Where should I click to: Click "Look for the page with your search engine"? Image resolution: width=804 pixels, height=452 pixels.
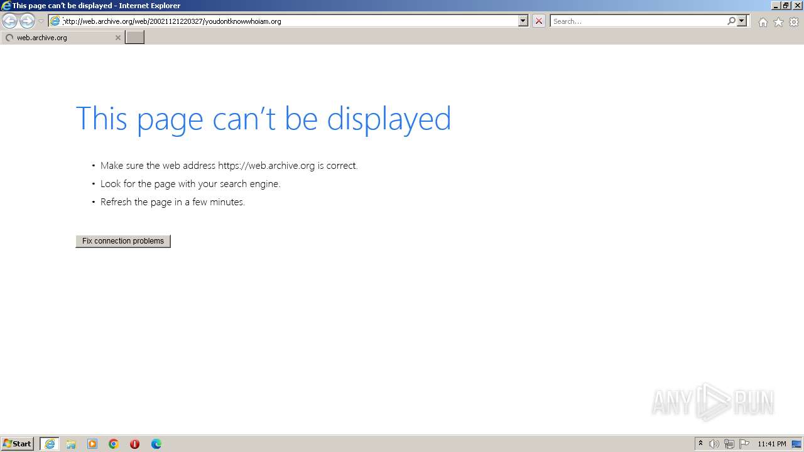pyautogui.click(x=190, y=184)
